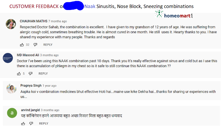Like CHAUHAN MATHS comment with thumbs up
Image resolution: width=221 pixels, height=136 pixels.
tap(22, 45)
